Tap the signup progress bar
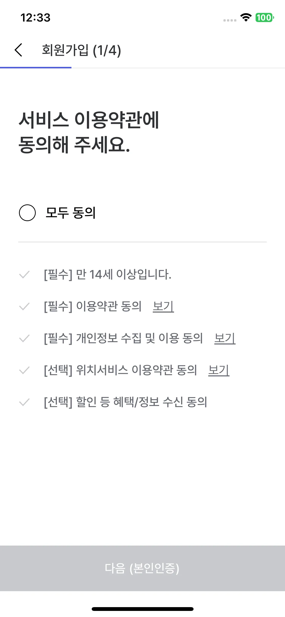 [36, 68]
